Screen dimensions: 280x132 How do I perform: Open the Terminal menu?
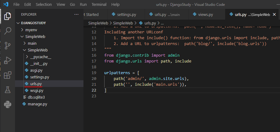(99, 5)
